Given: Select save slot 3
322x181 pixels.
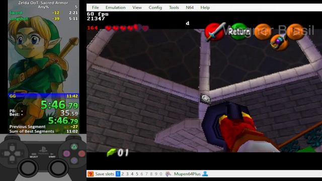Looking at the screenshot, I should pos(127,174).
